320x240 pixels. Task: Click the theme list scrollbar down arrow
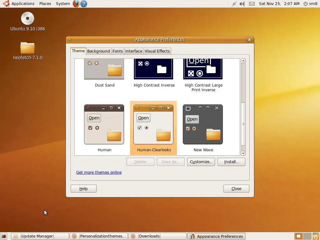pos(243,153)
